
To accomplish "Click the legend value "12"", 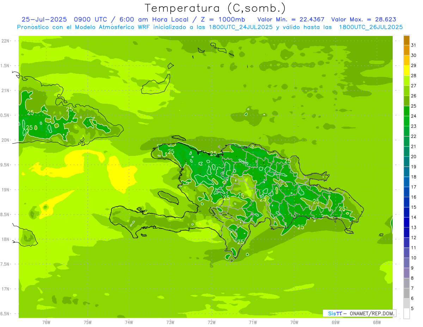I will 414,238.
